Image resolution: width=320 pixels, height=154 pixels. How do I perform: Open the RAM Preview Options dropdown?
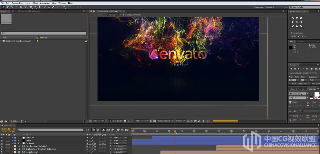point(303,73)
